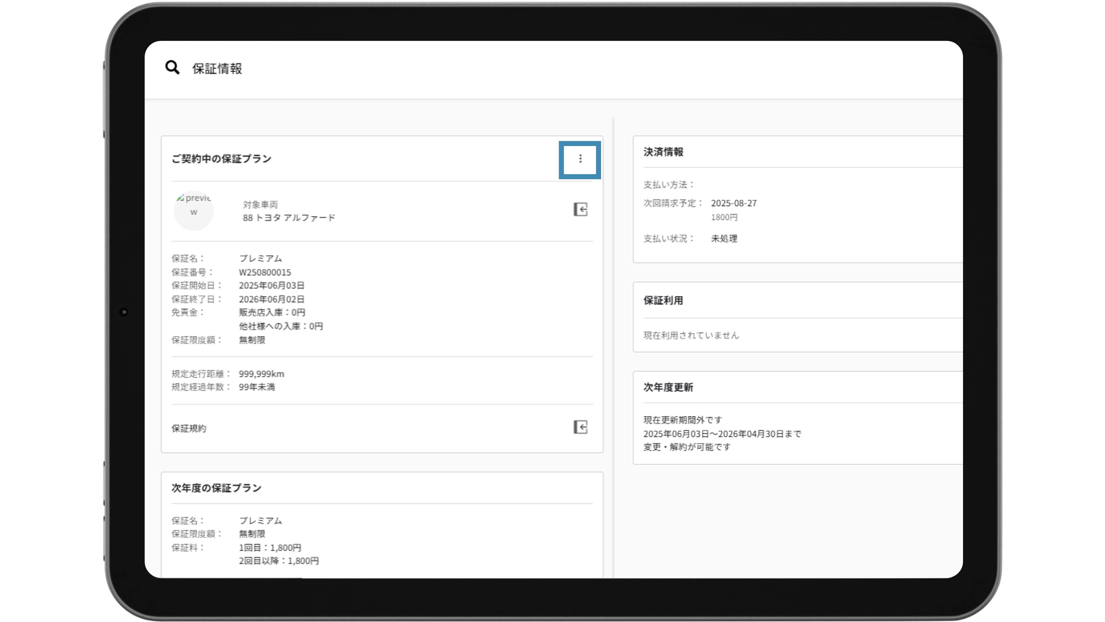Open the 保証規約 arrow icon
The width and height of the screenshot is (1105, 622).
point(580,427)
